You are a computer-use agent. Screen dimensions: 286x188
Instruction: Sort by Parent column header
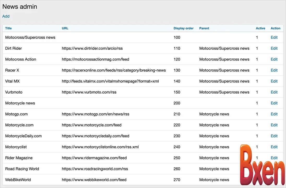point(204,28)
